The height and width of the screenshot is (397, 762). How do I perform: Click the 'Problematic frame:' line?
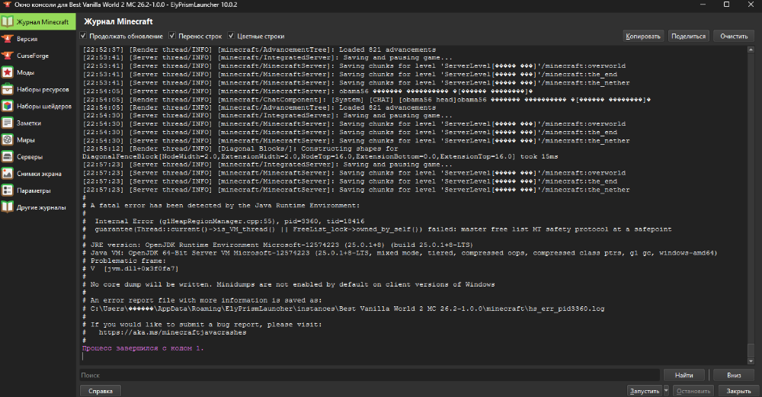point(124,261)
